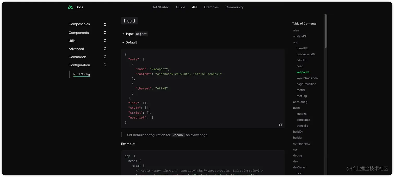
Task: Jump to devServer entry
Action: (300, 168)
